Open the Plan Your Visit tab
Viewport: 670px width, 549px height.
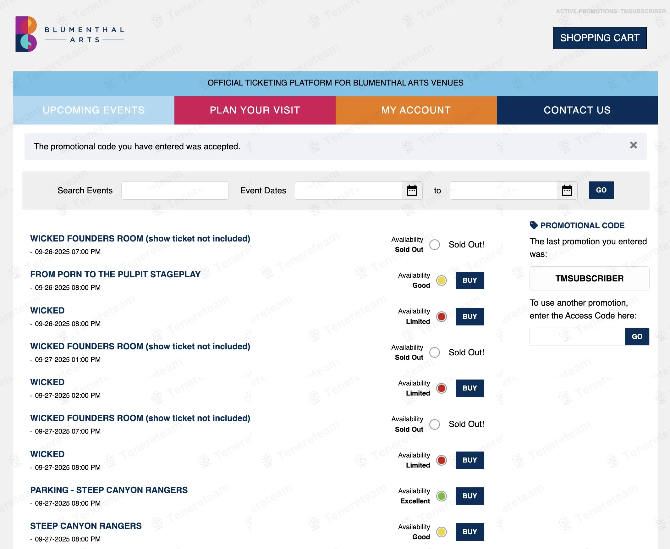pyautogui.click(x=255, y=110)
